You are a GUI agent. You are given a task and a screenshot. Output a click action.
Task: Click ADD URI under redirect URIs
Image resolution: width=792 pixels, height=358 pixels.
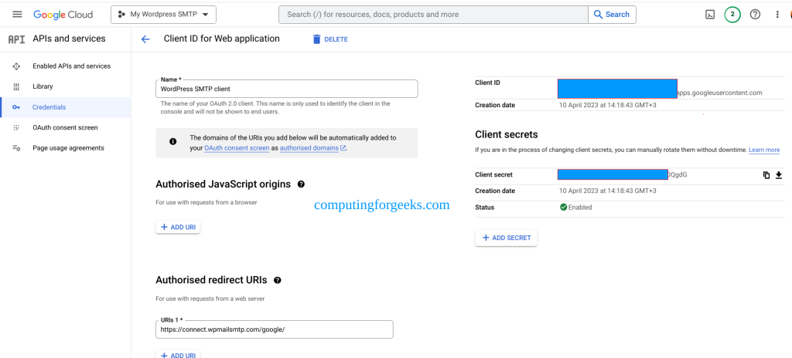pos(178,354)
